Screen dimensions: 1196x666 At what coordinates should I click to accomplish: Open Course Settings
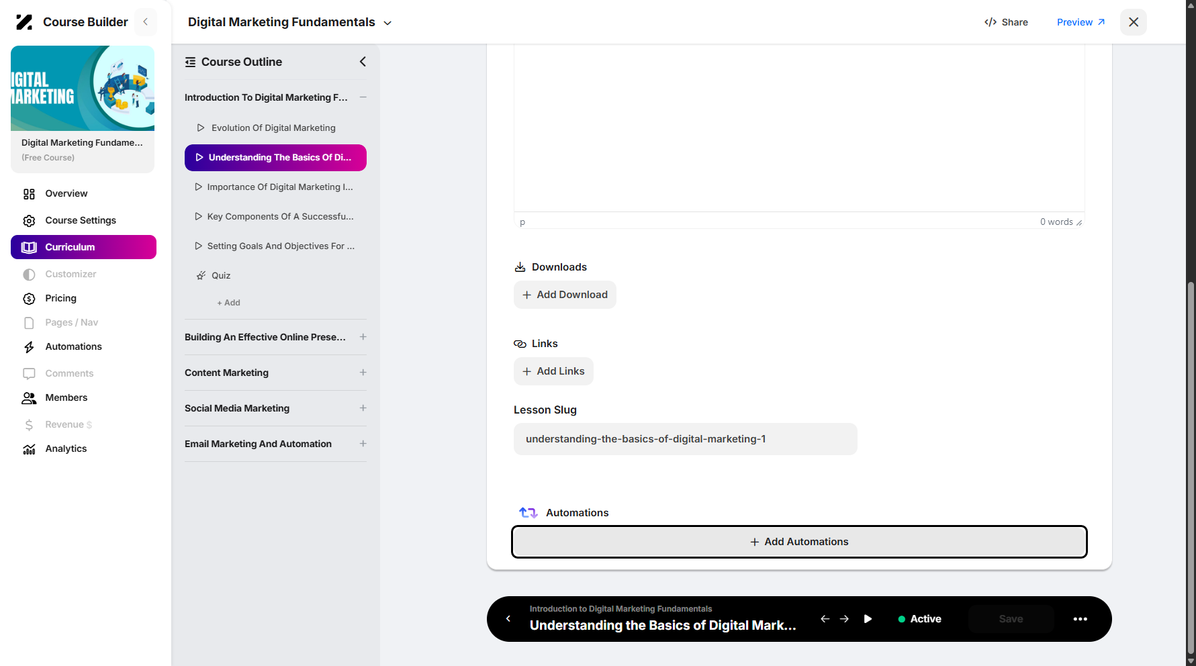(x=81, y=220)
